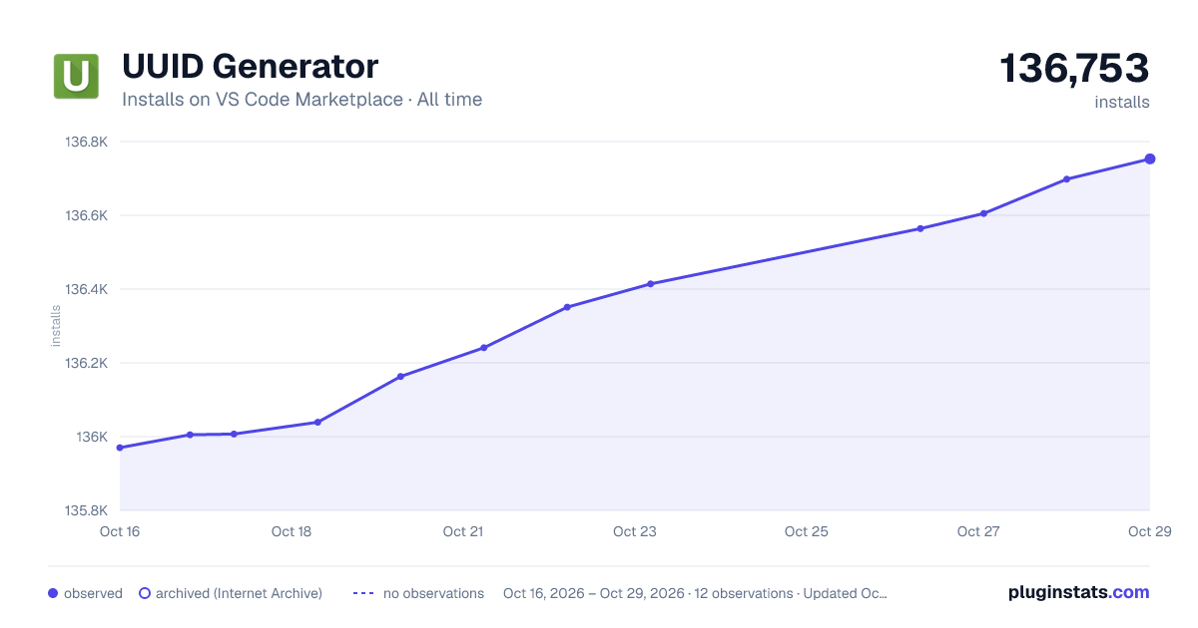Click archived (Internet Archive) legend label
The width and height of the screenshot is (1198, 628).
point(239,593)
